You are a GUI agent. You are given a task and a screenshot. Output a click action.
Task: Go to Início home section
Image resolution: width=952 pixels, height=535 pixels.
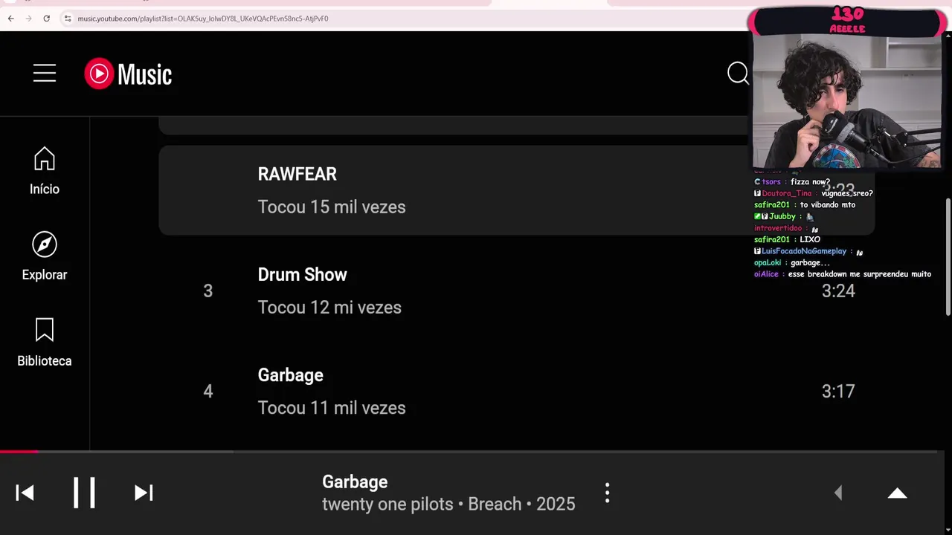point(45,171)
